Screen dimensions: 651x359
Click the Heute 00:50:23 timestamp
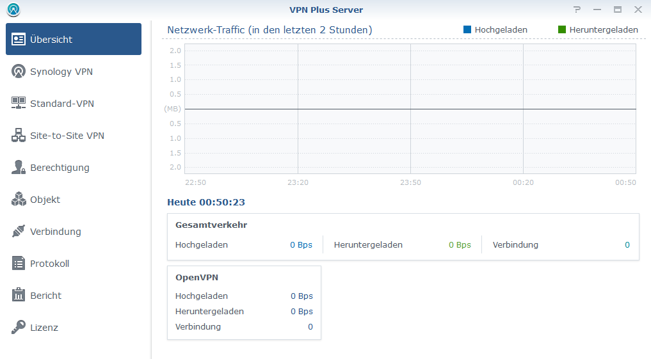(x=206, y=202)
